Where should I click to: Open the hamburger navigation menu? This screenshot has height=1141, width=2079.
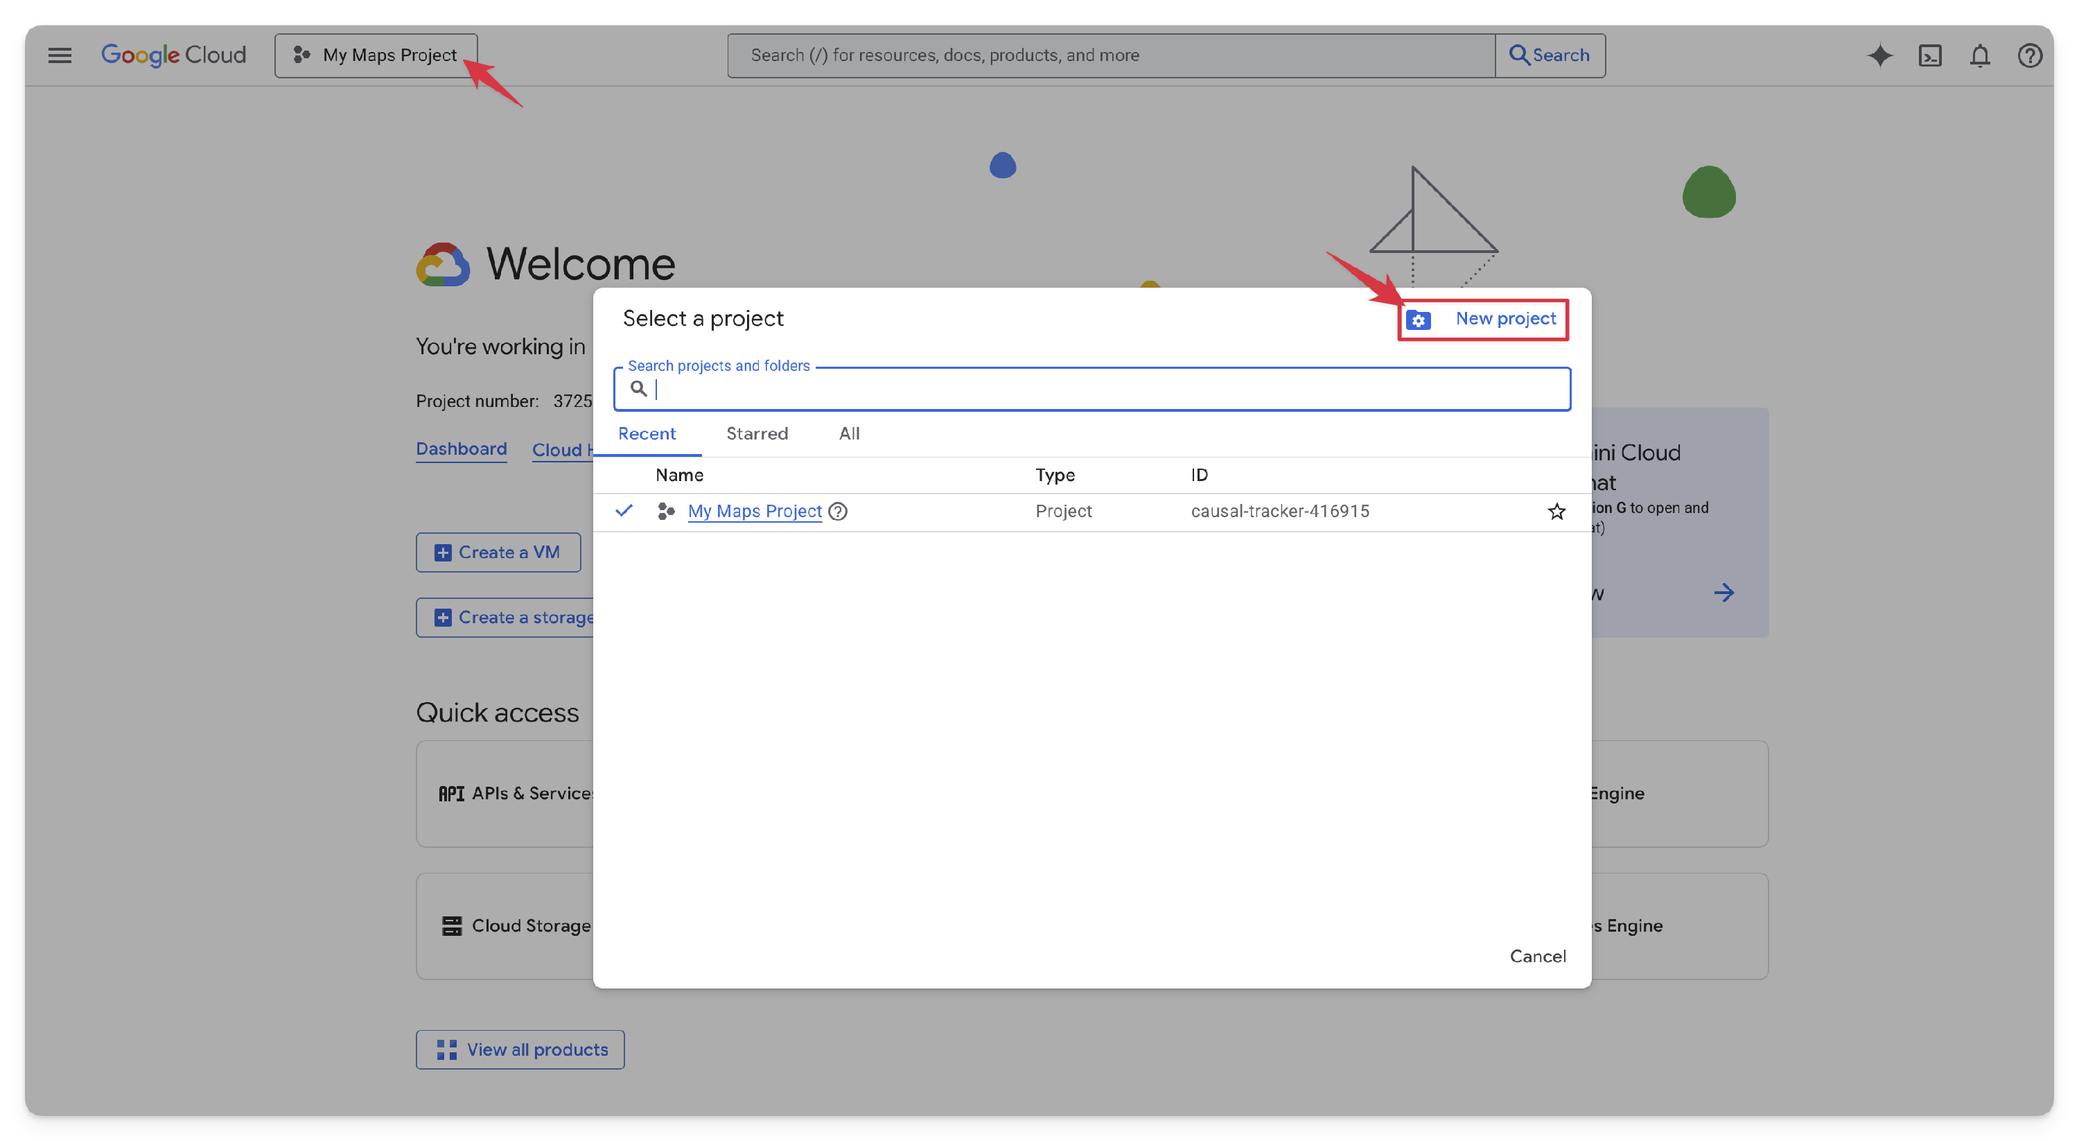[60, 55]
